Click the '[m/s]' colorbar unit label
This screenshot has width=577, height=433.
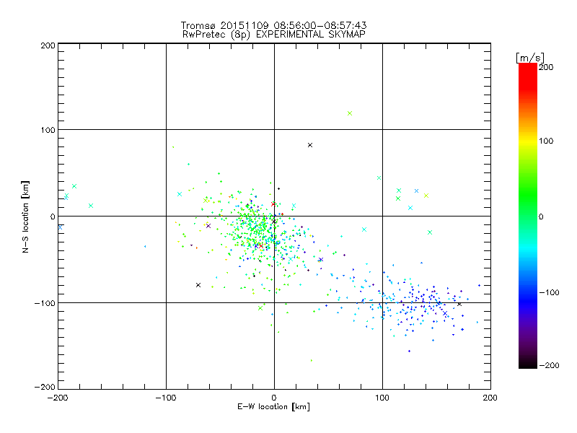tap(530, 58)
